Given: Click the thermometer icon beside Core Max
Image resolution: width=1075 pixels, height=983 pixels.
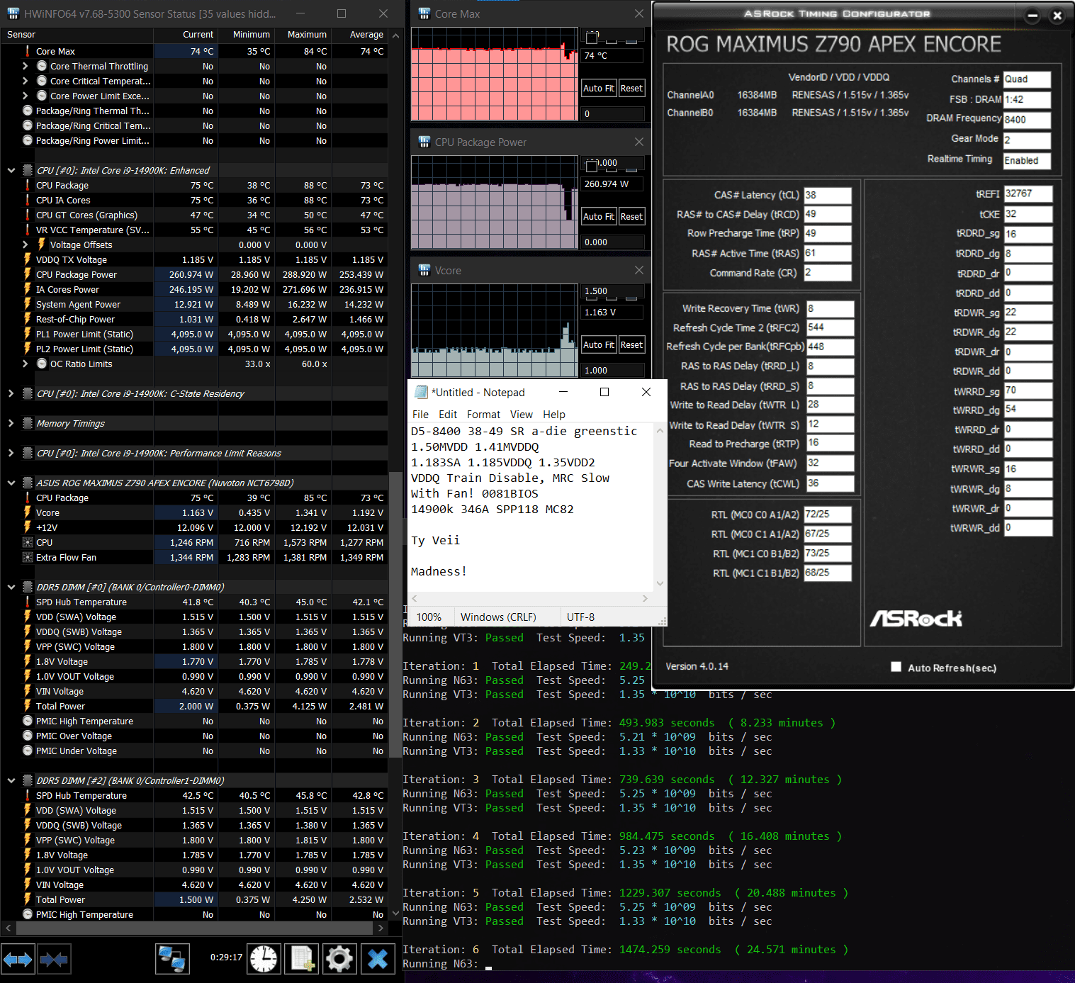Looking at the screenshot, I should click(28, 51).
